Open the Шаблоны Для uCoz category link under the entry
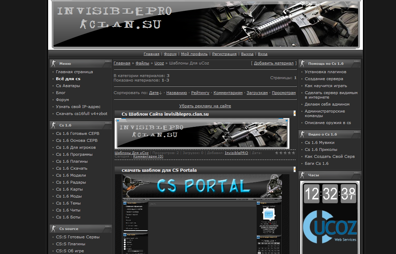The image size is (396, 254). point(131,153)
